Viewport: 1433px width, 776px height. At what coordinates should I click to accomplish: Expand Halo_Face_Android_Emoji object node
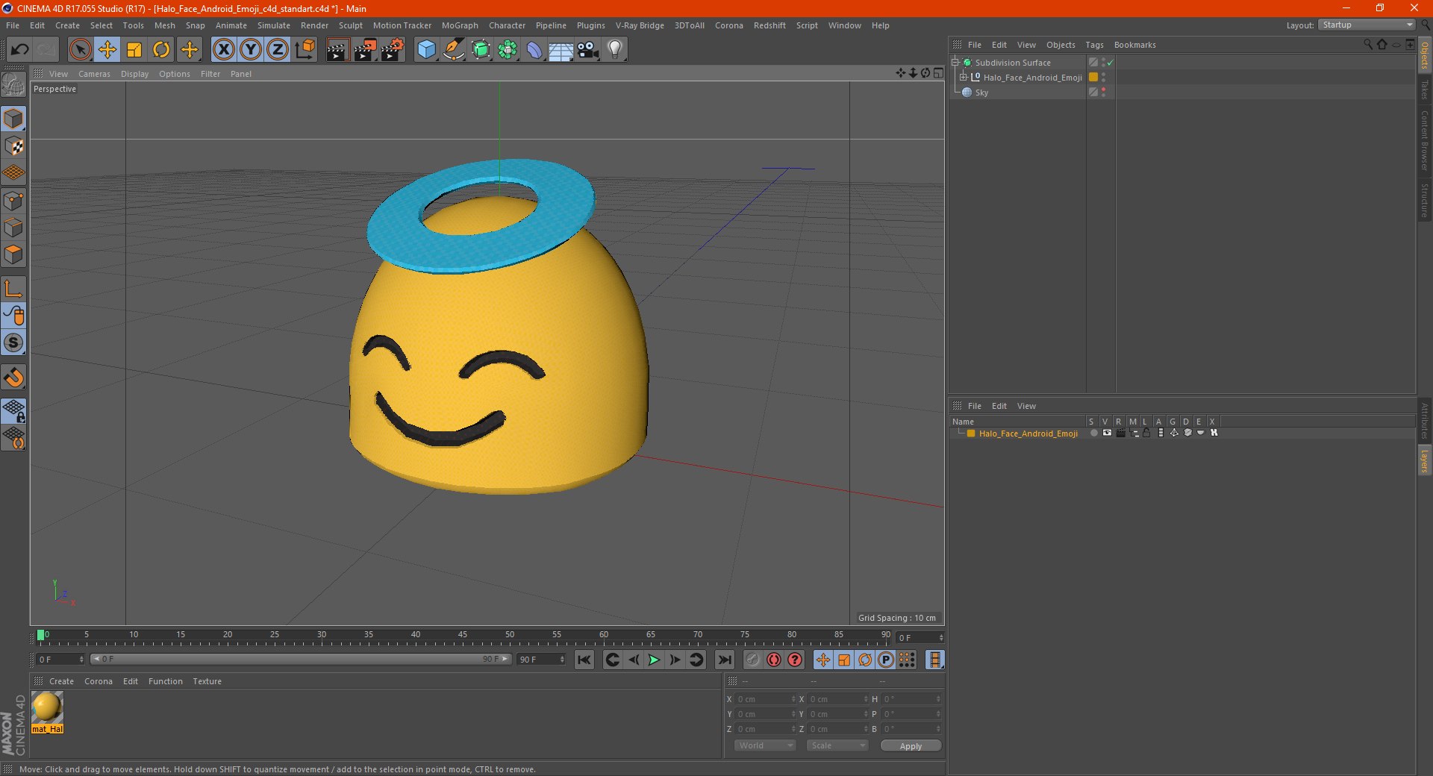(963, 78)
